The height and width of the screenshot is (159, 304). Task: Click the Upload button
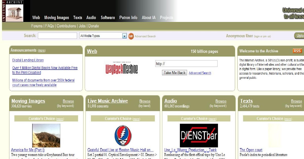point(299,36)
